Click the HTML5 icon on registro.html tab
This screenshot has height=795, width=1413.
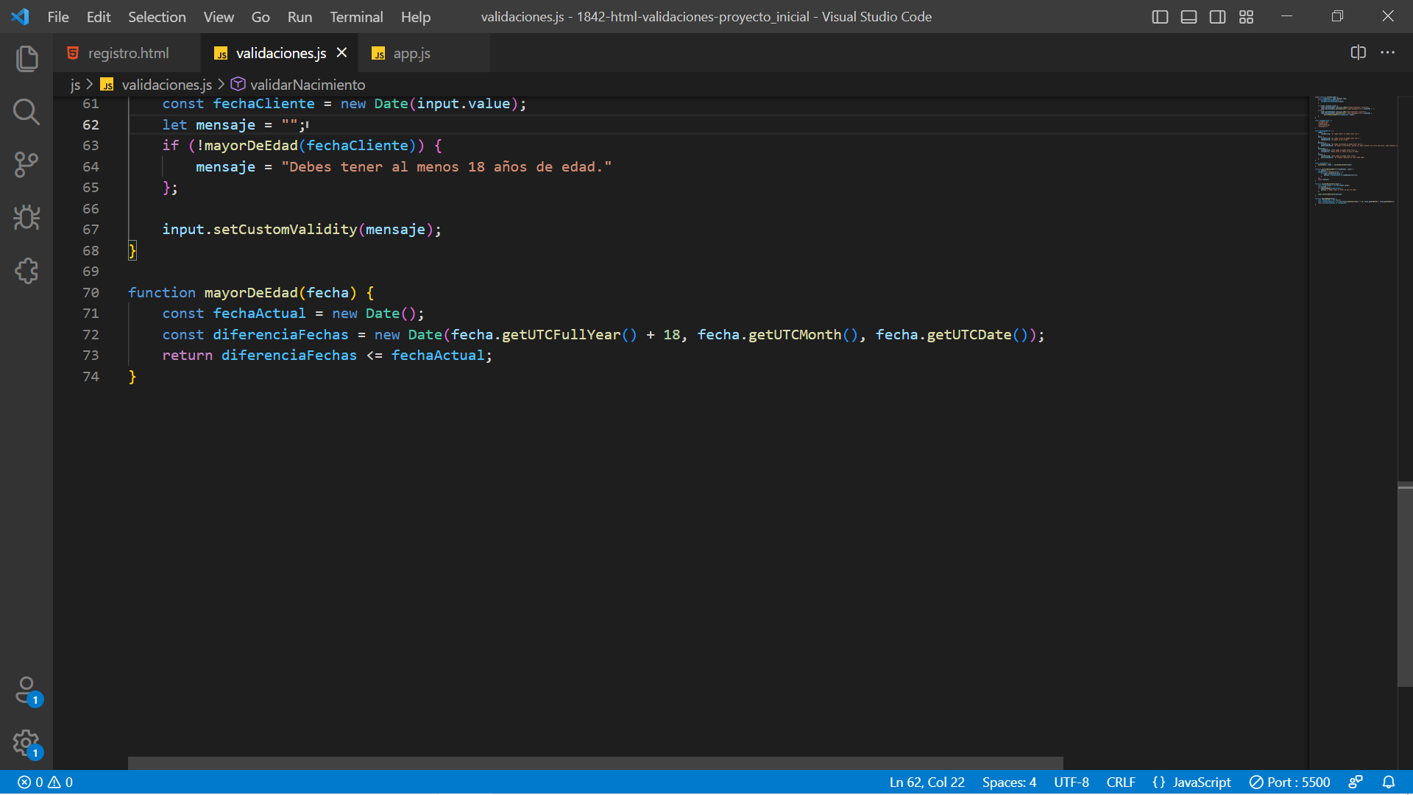pos(73,53)
